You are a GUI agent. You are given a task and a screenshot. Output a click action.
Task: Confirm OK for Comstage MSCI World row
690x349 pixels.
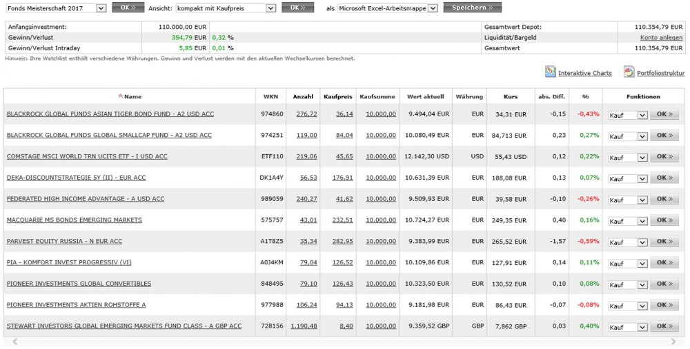(664, 156)
